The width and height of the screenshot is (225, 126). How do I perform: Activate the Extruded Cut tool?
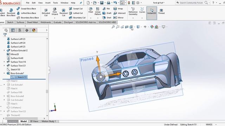tap(46, 13)
